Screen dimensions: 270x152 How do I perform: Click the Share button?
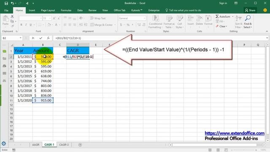tap(250, 10)
